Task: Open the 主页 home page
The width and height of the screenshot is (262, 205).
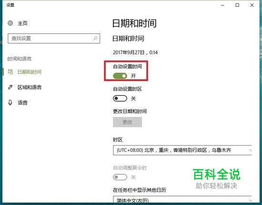Action: [x=22, y=23]
